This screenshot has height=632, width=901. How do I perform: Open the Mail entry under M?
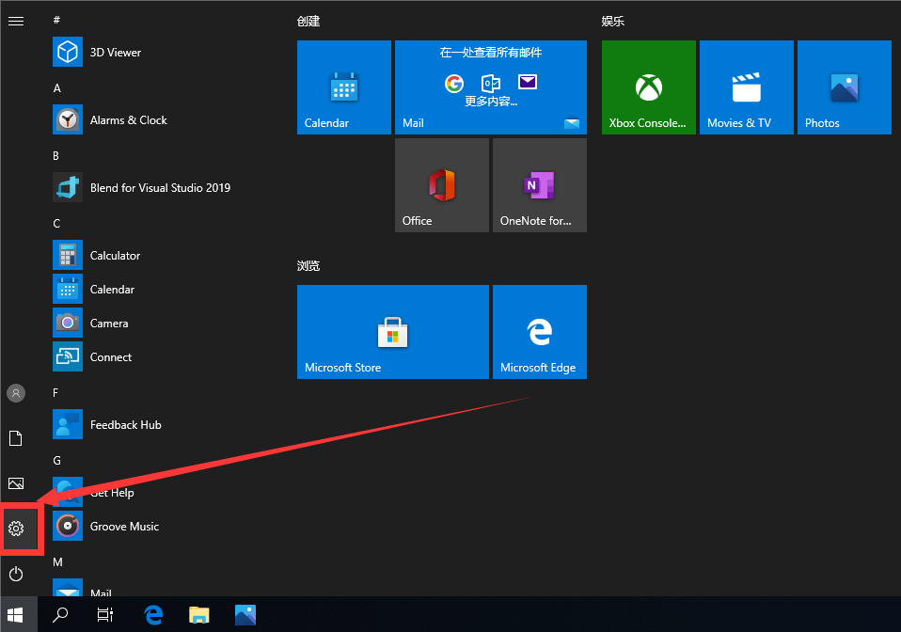pyautogui.click(x=161, y=587)
